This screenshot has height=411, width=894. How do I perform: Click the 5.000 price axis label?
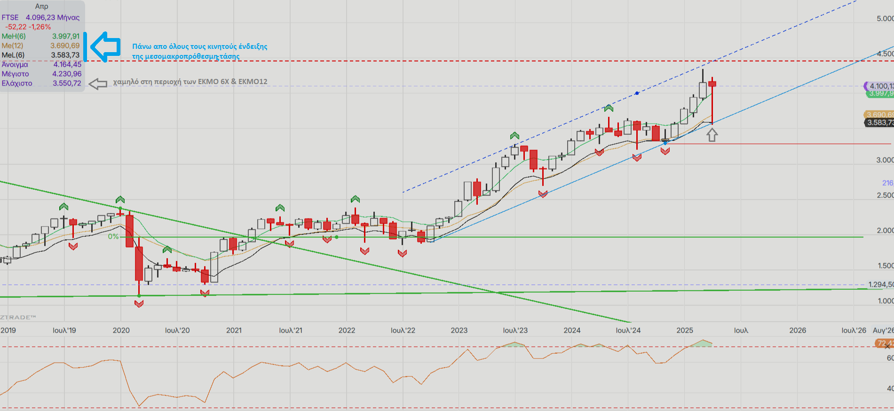[x=885, y=18]
